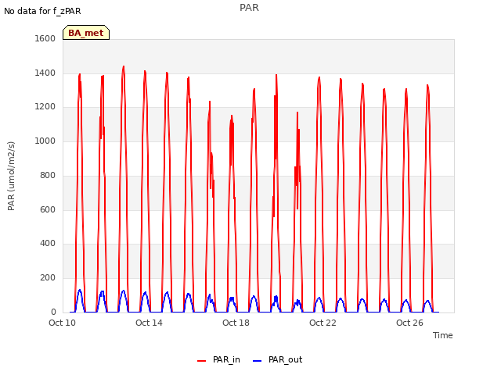Click the 0 y-axis tick label

coord(53,312)
